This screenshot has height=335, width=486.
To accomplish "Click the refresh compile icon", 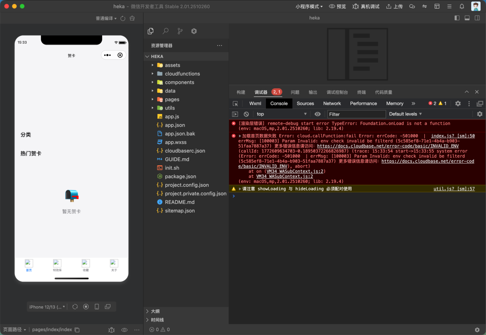I will [x=123, y=18].
